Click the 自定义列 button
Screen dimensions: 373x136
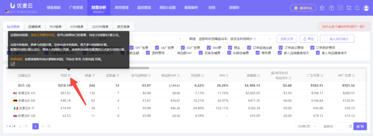pos(287,39)
